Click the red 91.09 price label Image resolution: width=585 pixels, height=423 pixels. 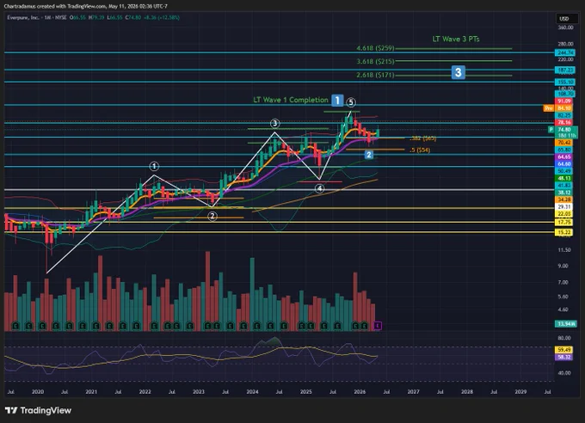click(x=564, y=101)
